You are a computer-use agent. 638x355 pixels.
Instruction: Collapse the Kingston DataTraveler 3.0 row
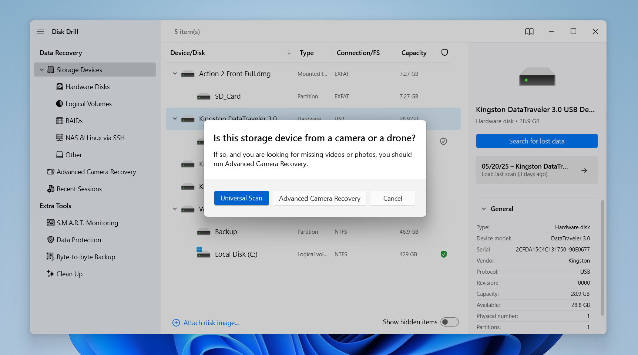pos(175,119)
